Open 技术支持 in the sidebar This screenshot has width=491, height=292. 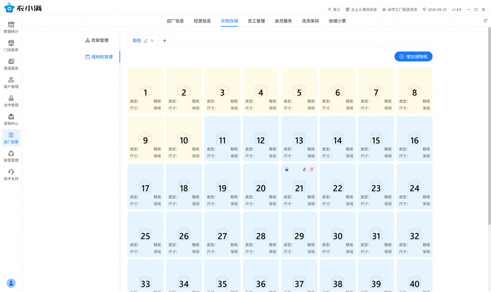[x=11, y=175]
